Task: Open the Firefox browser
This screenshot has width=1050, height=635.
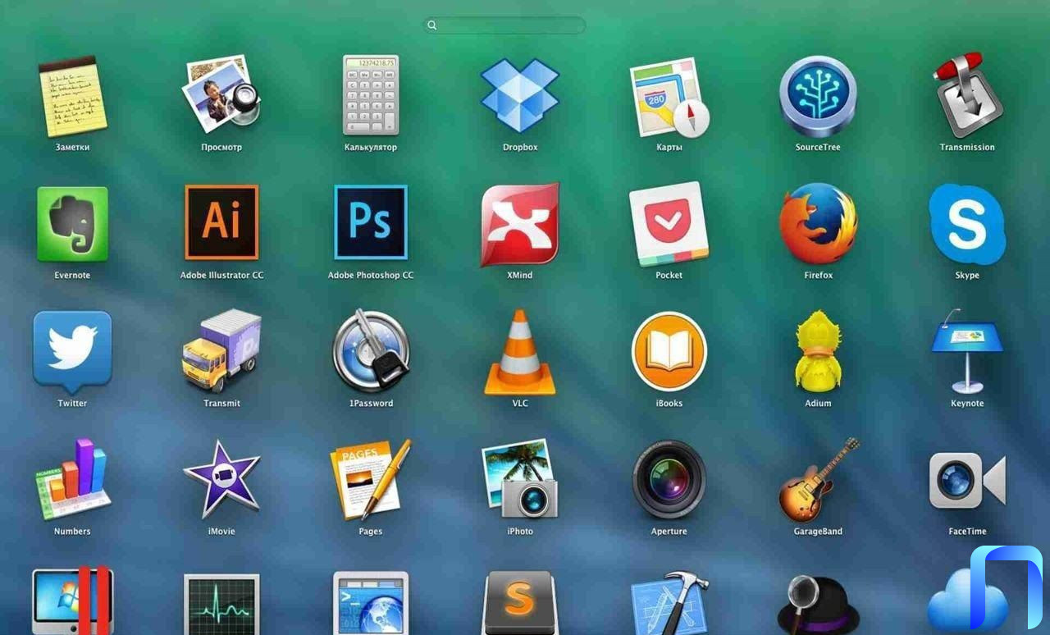Action: [x=818, y=224]
